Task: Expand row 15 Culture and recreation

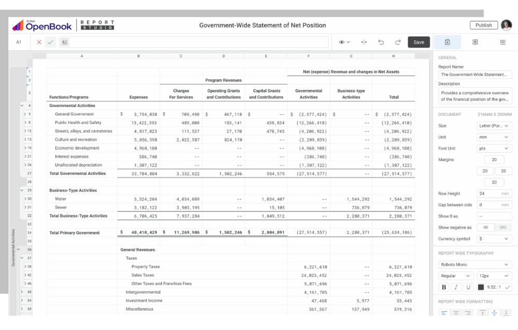Action: click(25, 140)
